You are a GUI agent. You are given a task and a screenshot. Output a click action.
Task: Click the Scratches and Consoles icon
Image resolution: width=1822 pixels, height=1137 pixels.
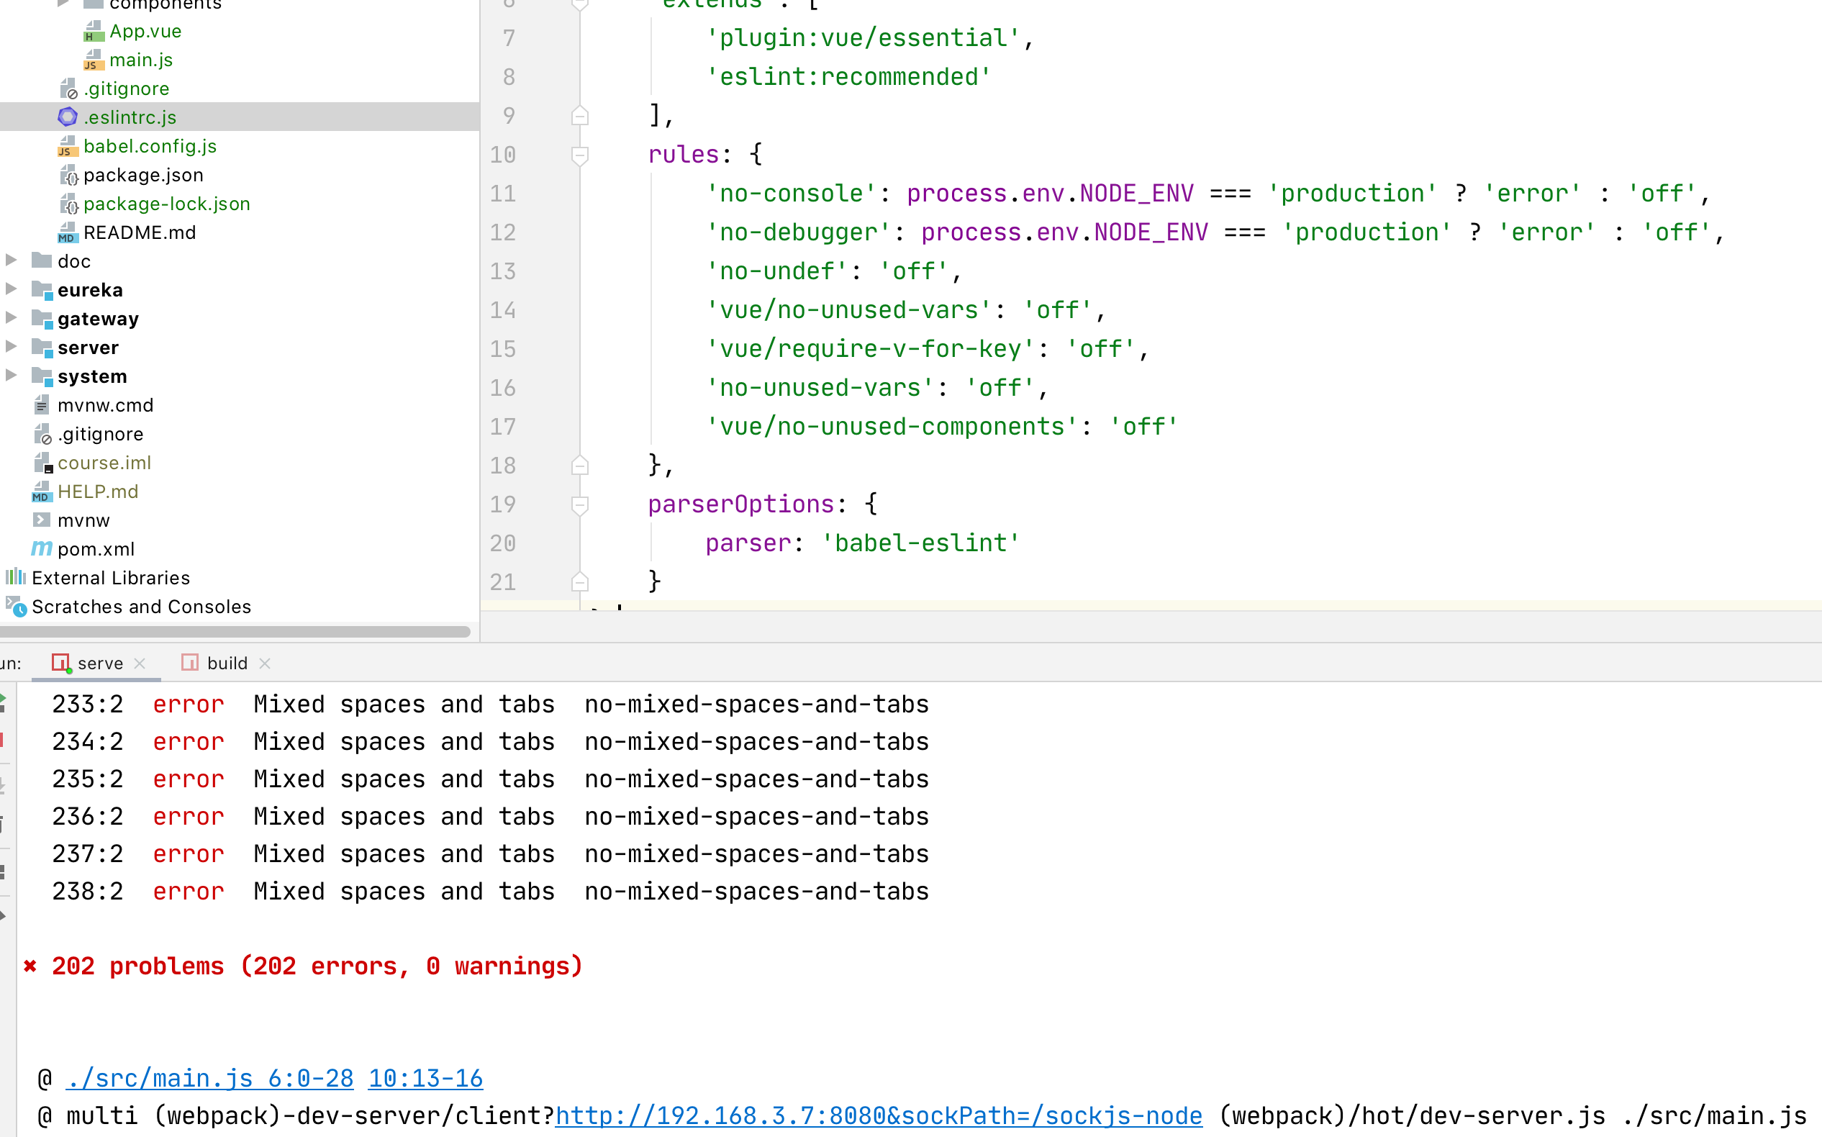coord(16,606)
